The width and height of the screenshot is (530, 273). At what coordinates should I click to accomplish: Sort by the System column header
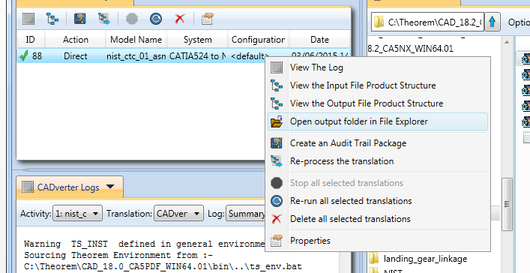[x=197, y=40]
